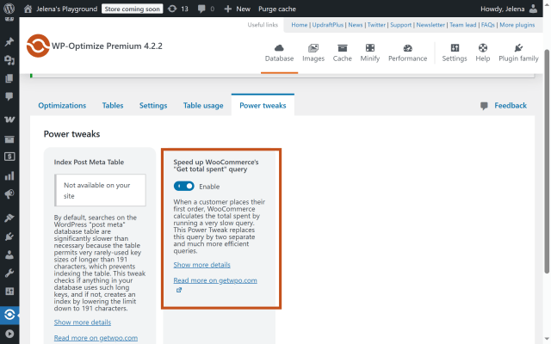The height and width of the screenshot is (344, 551).
Task: Open Jelena's Playground home icon
Action: point(28,9)
